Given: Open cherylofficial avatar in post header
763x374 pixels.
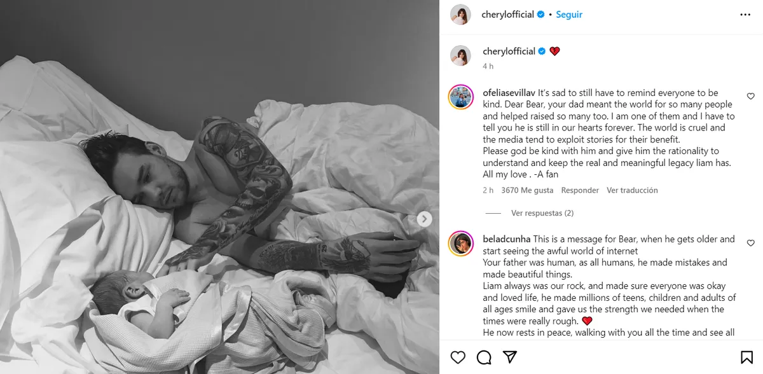Looking at the screenshot, I should 461,15.
